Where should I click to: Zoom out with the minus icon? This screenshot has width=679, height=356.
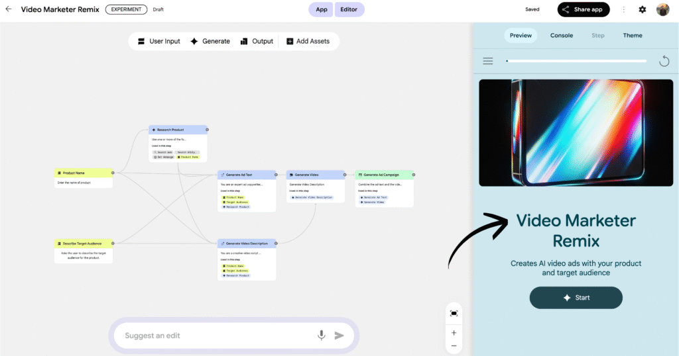454,346
